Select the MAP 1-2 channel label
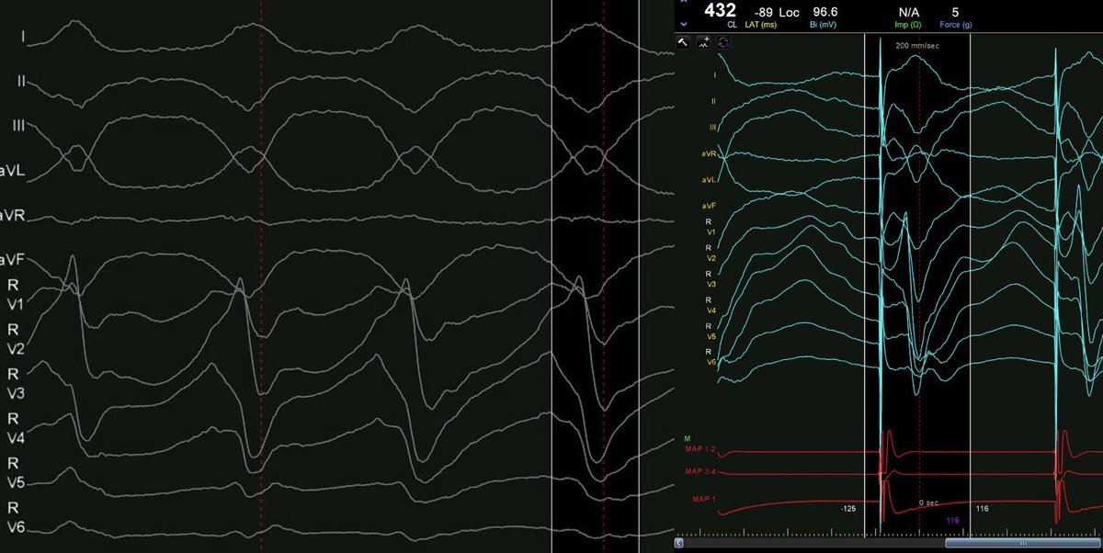Image resolution: width=1103 pixels, height=553 pixels. (701, 450)
